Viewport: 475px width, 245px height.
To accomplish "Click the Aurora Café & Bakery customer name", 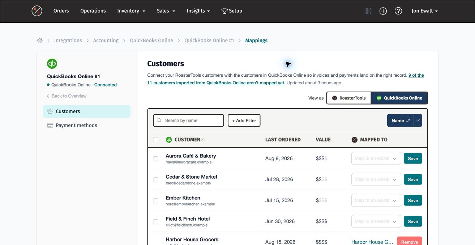I will 191,156.
